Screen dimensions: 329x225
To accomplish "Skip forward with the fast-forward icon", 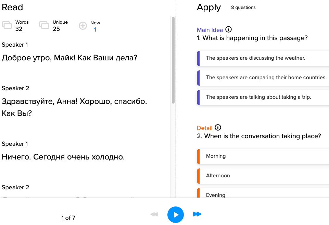I will click(197, 214).
